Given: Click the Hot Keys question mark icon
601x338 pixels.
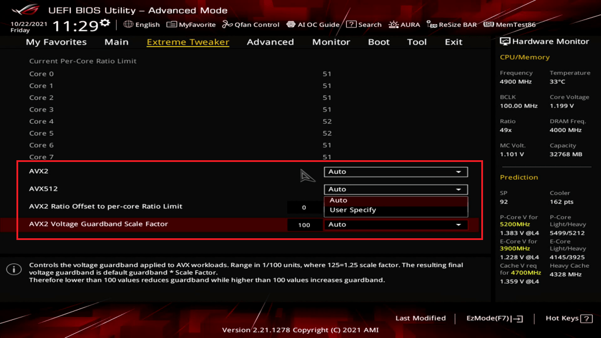Looking at the screenshot, I should [x=586, y=319].
